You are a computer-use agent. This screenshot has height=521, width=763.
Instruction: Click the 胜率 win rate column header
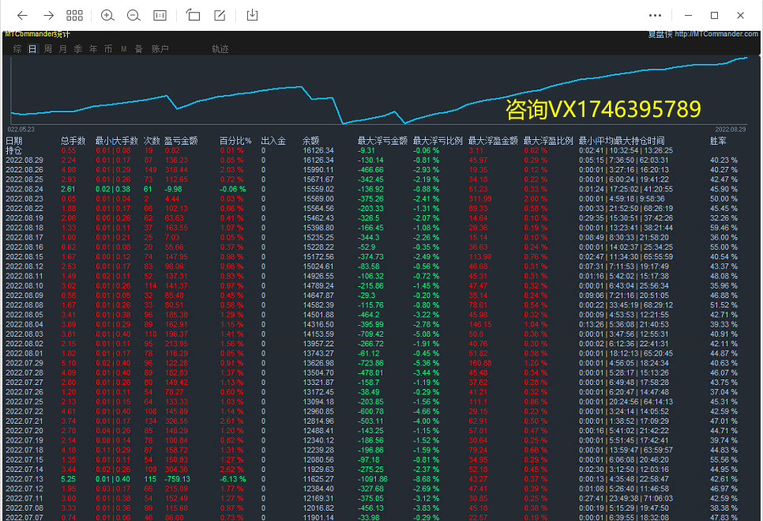point(718,141)
